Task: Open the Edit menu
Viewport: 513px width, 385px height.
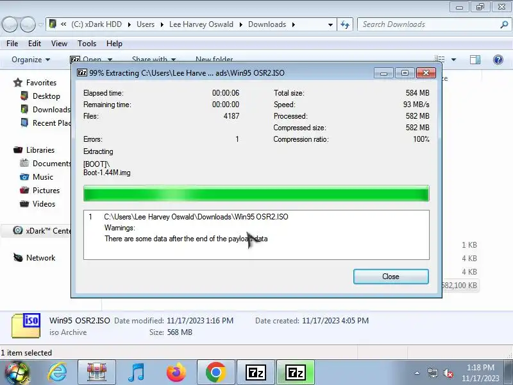Action: tap(35, 44)
